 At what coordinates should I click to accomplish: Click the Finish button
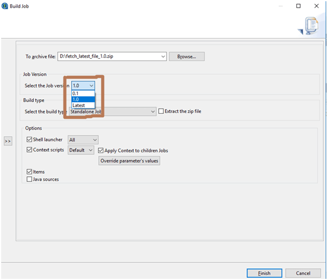(x=264, y=273)
